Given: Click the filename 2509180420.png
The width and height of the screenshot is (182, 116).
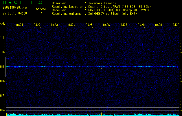Looking at the screenshot, I should coord(15,8).
